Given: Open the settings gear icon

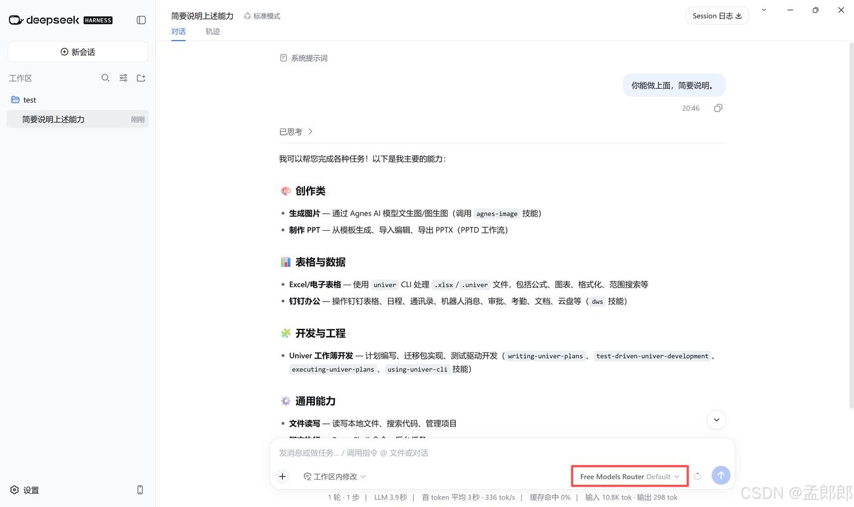Looking at the screenshot, I should point(15,490).
